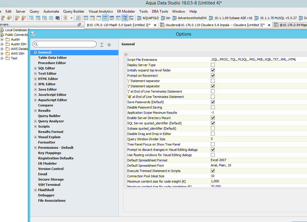This screenshot has height=222, width=307.
Task: Switch to the Cloudera Impala Untitled 3 tab
Action: click(214, 25)
